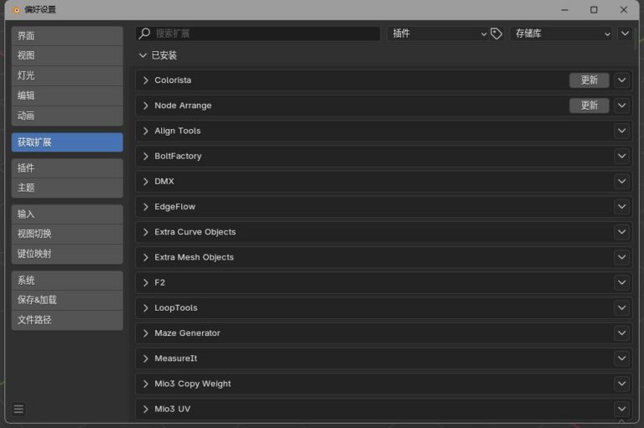Open the 键位映射 preferences tab
The width and height of the screenshot is (644, 428).
coord(67,254)
